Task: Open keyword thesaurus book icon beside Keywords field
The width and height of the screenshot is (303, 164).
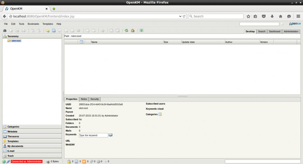Action: coord(110,135)
